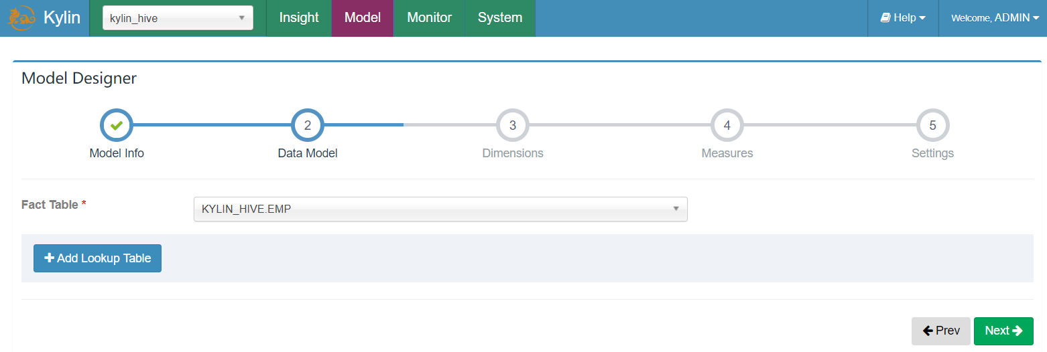
Task: Proceed with the Next button
Action: pos(1003,331)
